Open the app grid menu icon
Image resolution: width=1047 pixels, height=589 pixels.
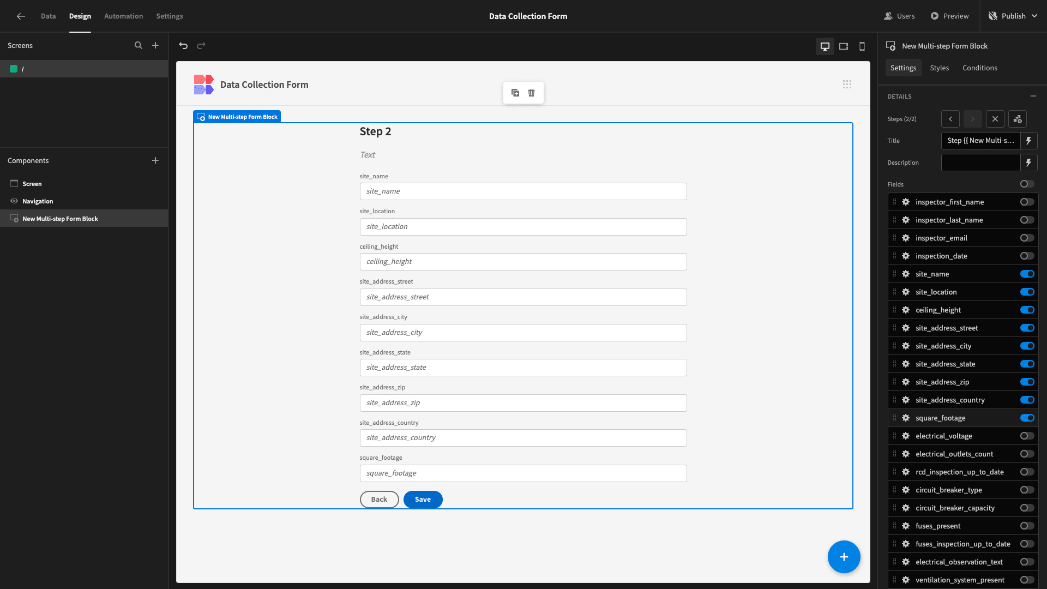coord(847,85)
